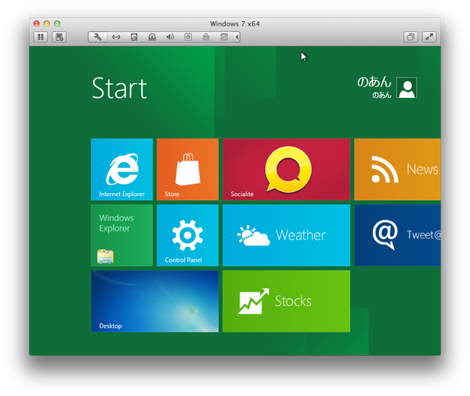Pause the virtual machine
The height and width of the screenshot is (396, 470).
click(41, 37)
